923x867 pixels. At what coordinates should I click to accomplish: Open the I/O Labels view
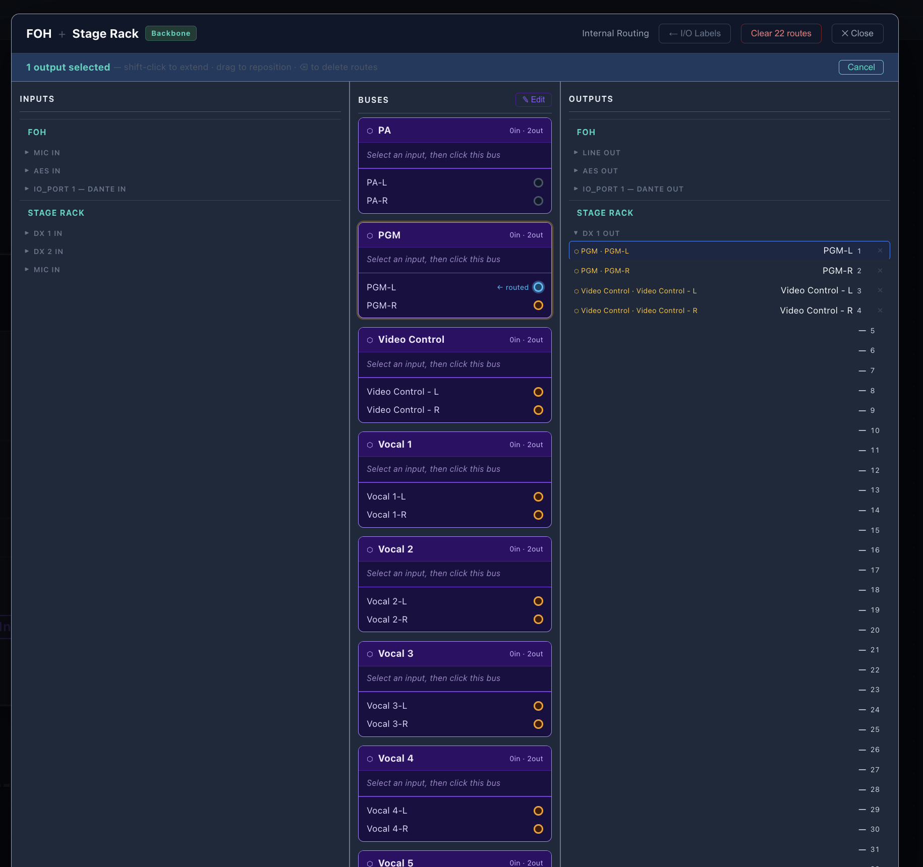[695, 33]
